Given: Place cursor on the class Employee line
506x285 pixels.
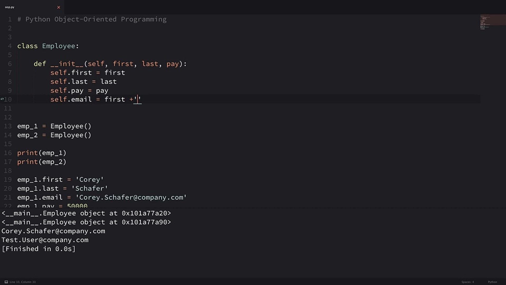Looking at the screenshot, I should (48, 46).
